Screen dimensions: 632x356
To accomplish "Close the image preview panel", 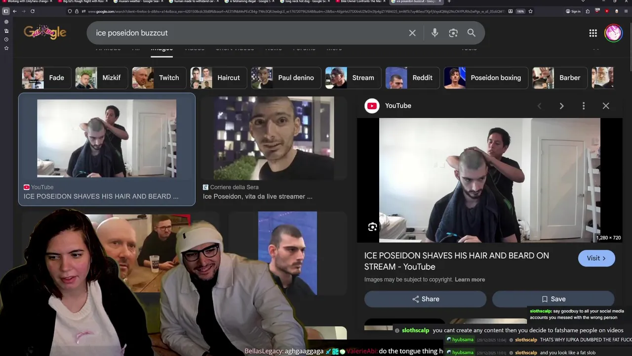I will point(606,106).
